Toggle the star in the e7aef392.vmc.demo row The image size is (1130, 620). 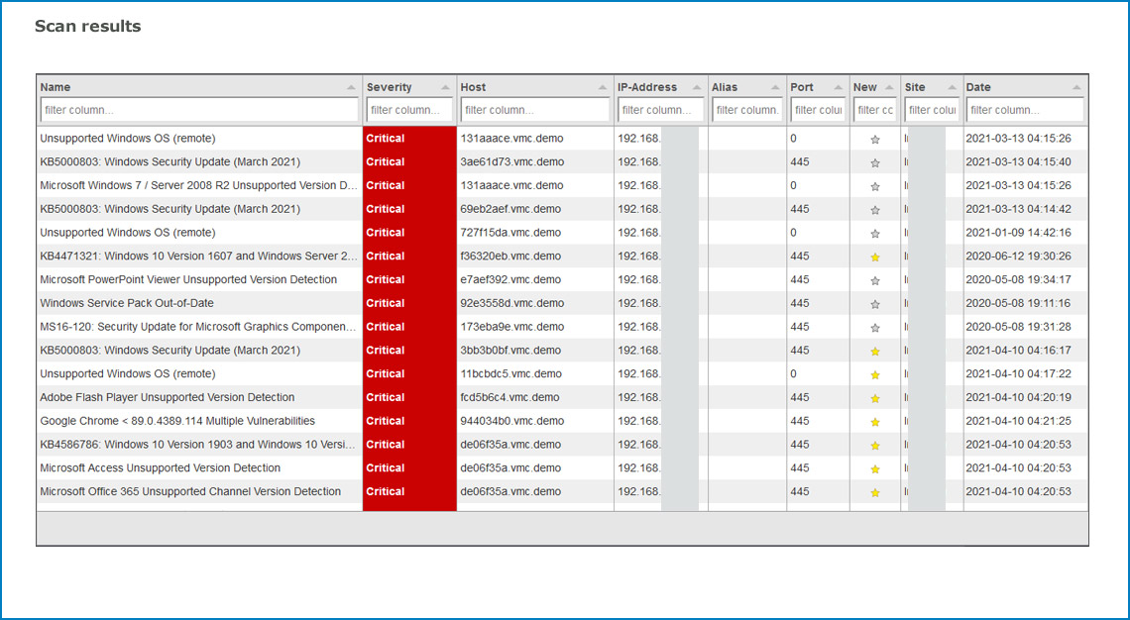click(875, 281)
